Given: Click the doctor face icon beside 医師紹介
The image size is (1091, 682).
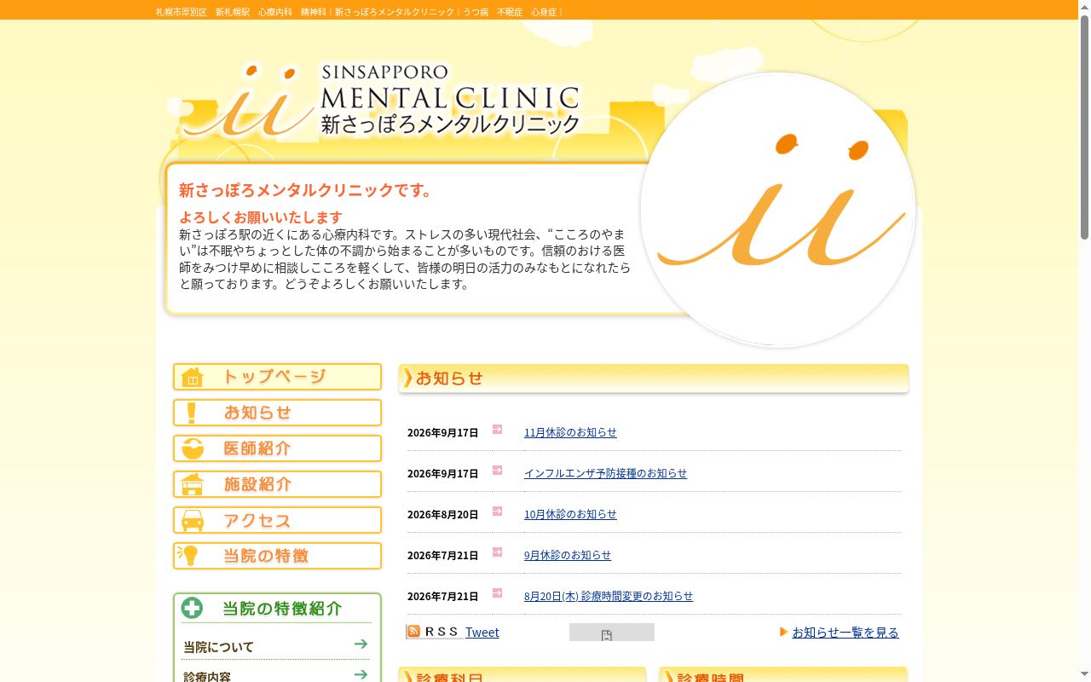Looking at the screenshot, I should point(193,448).
